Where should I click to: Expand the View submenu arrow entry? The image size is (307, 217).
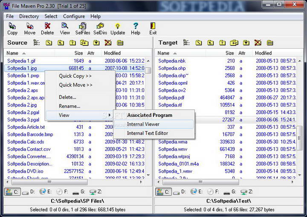click(79, 115)
